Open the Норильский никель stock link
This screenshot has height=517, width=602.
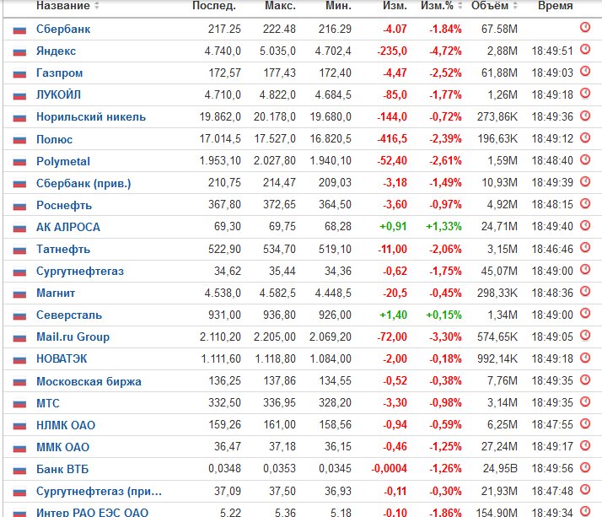pyautogui.click(x=91, y=116)
